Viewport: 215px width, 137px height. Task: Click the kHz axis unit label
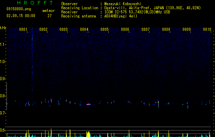click(3, 28)
